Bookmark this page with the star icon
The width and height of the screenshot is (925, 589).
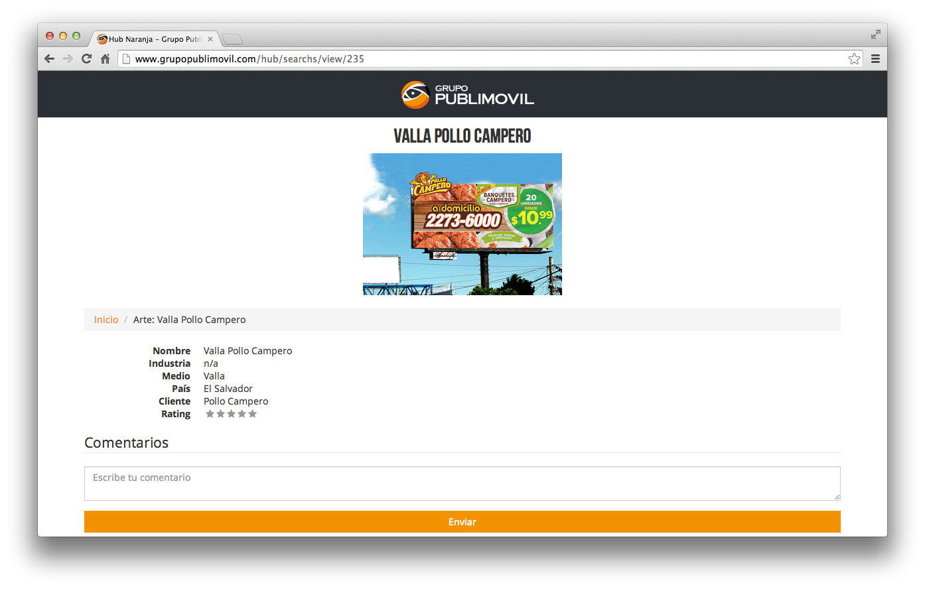pos(854,58)
